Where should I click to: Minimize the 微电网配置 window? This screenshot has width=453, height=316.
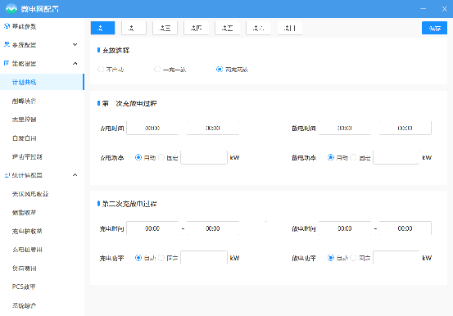[x=424, y=9]
